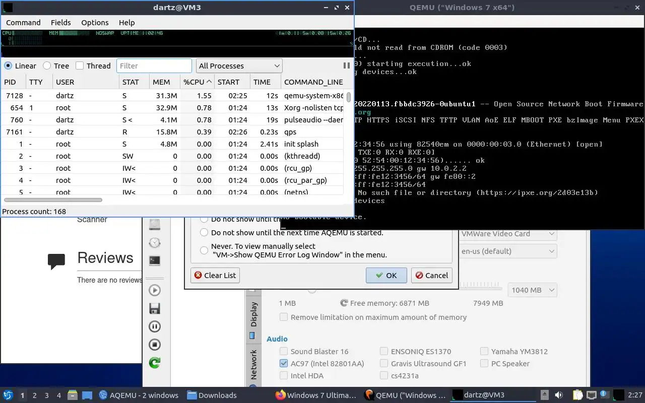Sort processes by the TIME column header
Image resolution: width=645 pixels, height=403 pixels.
click(266, 82)
